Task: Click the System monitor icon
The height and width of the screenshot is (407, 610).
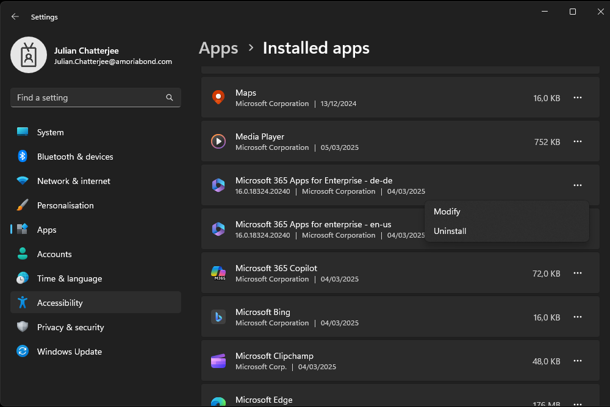Action: pyautogui.click(x=23, y=132)
